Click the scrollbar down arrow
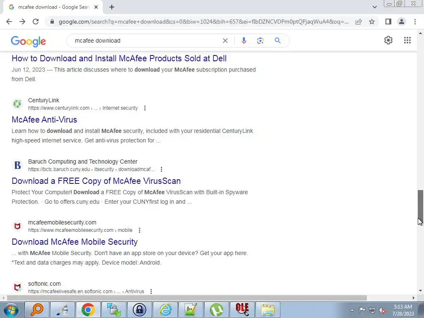 420,291
